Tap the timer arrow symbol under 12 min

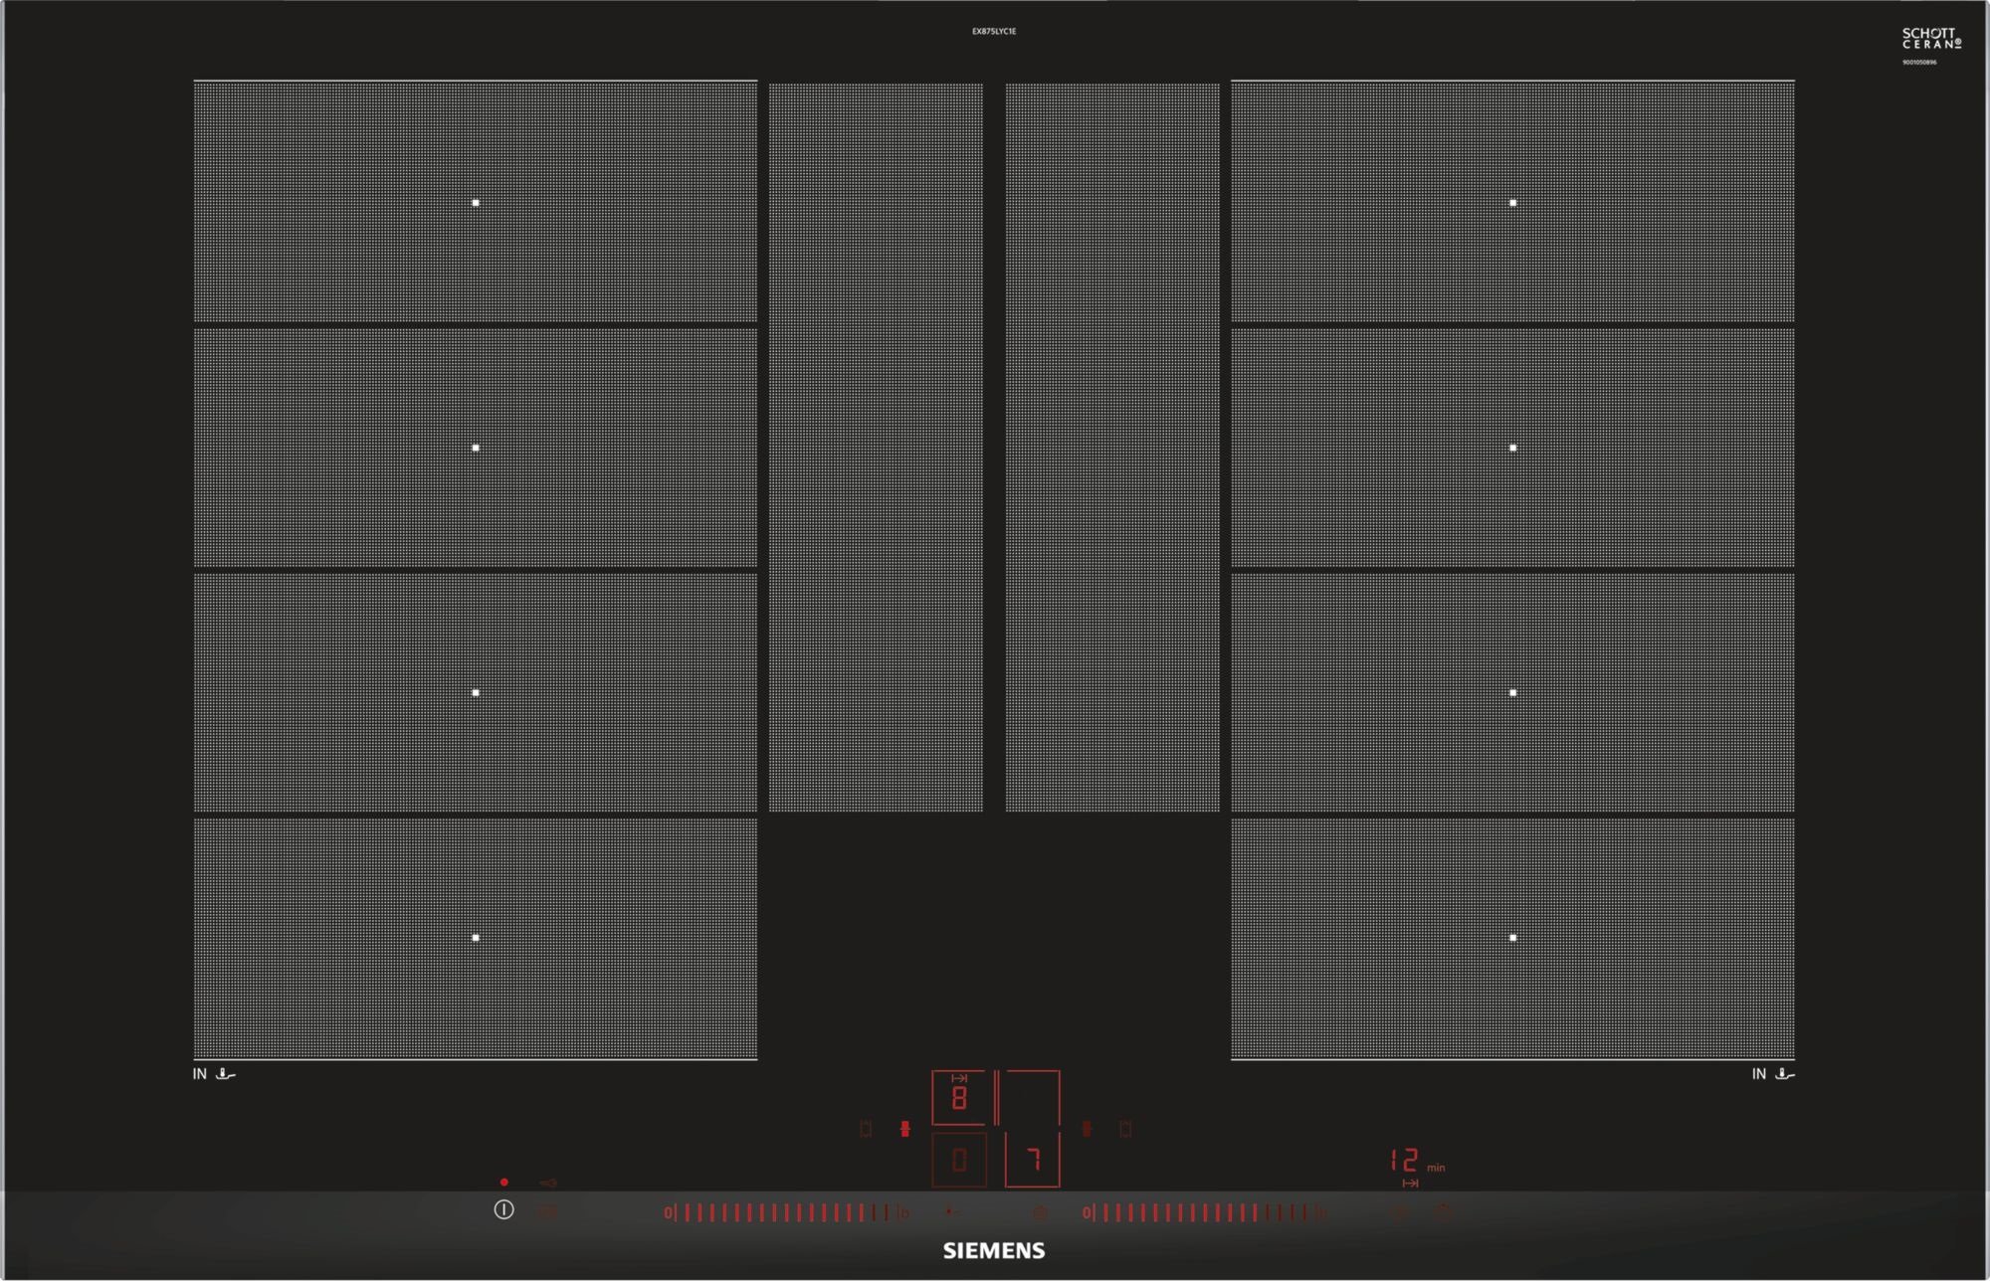pyautogui.click(x=1410, y=1184)
